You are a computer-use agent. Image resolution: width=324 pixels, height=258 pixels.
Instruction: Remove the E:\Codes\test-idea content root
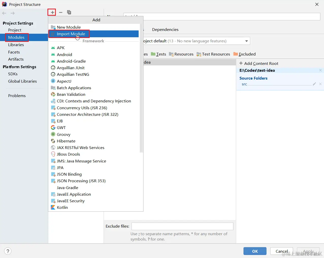(320, 70)
